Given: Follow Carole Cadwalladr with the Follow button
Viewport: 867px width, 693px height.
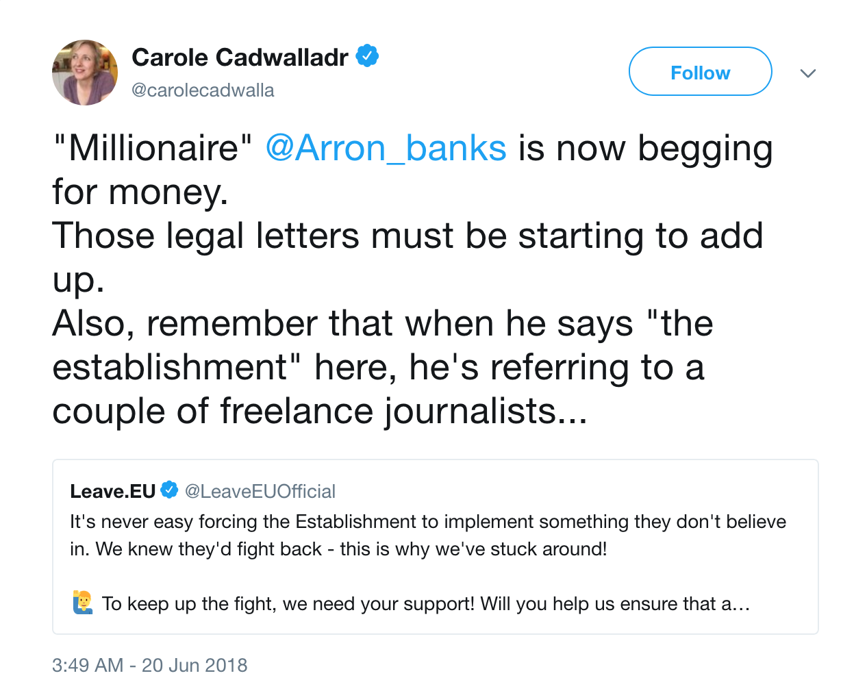Looking at the screenshot, I should (x=700, y=71).
